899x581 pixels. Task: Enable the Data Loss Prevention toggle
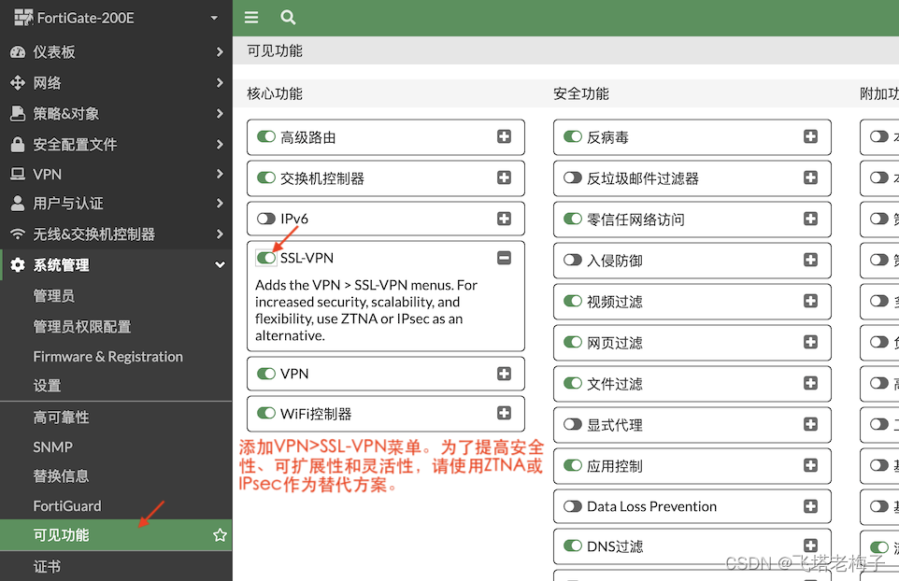pos(573,506)
